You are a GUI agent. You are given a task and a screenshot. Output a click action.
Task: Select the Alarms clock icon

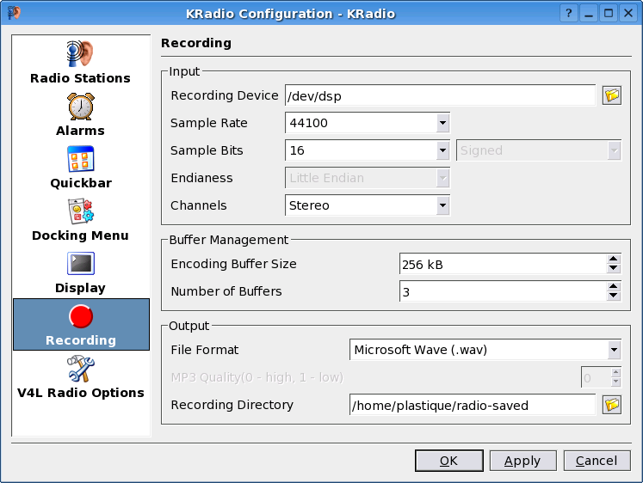(81, 107)
